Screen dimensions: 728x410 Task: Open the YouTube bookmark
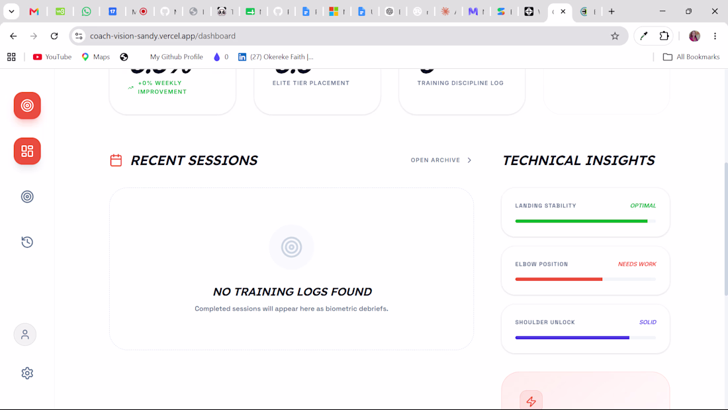(52, 57)
